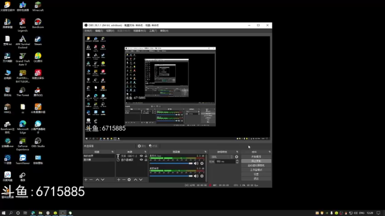This screenshot has height=216, width=385.
Task: Toggle visibility eye of Text (GDI+) source
Action: [x=141, y=156]
